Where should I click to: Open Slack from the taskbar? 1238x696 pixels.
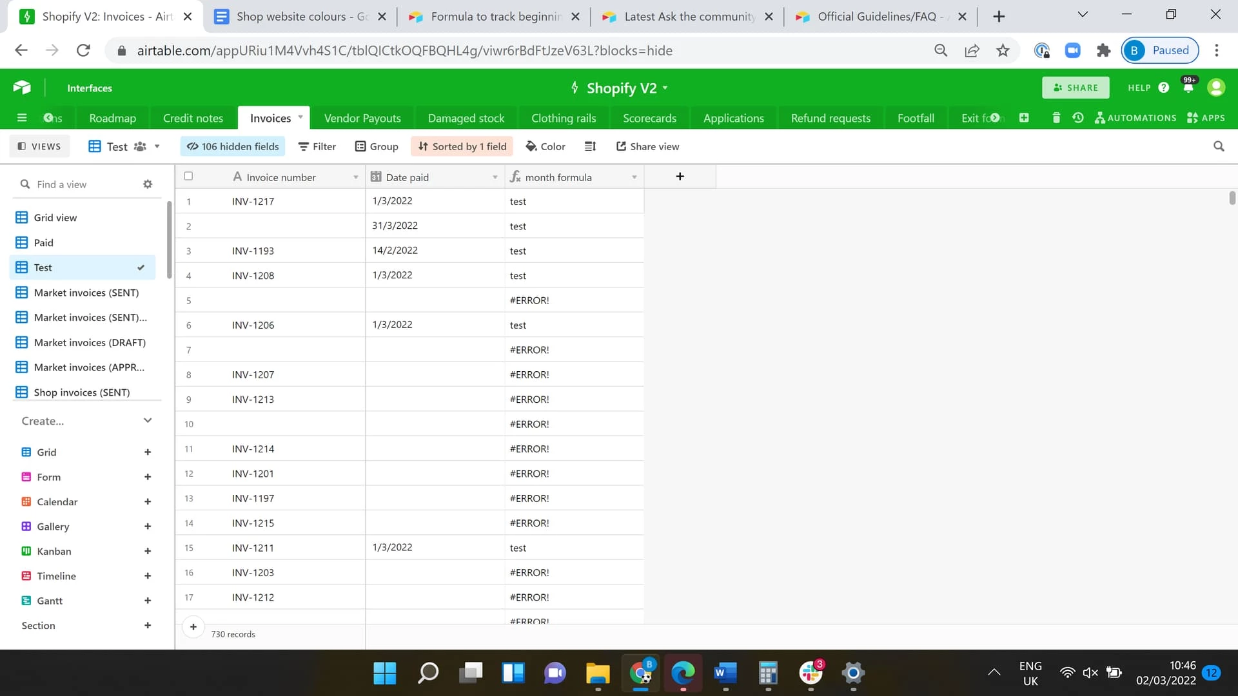pyautogui.click(x=811, y=673)
